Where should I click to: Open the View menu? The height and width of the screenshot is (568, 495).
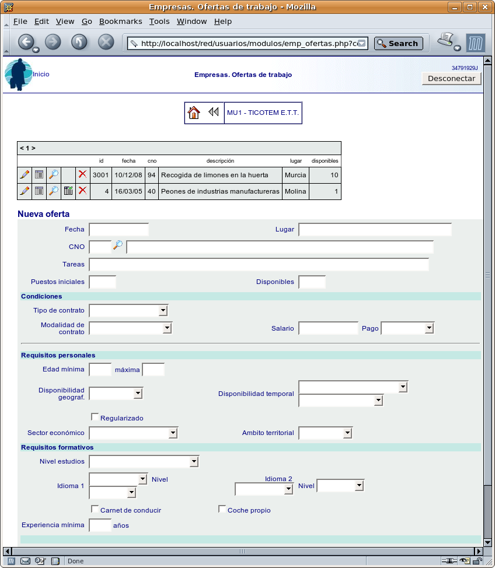tap(65, 22)
